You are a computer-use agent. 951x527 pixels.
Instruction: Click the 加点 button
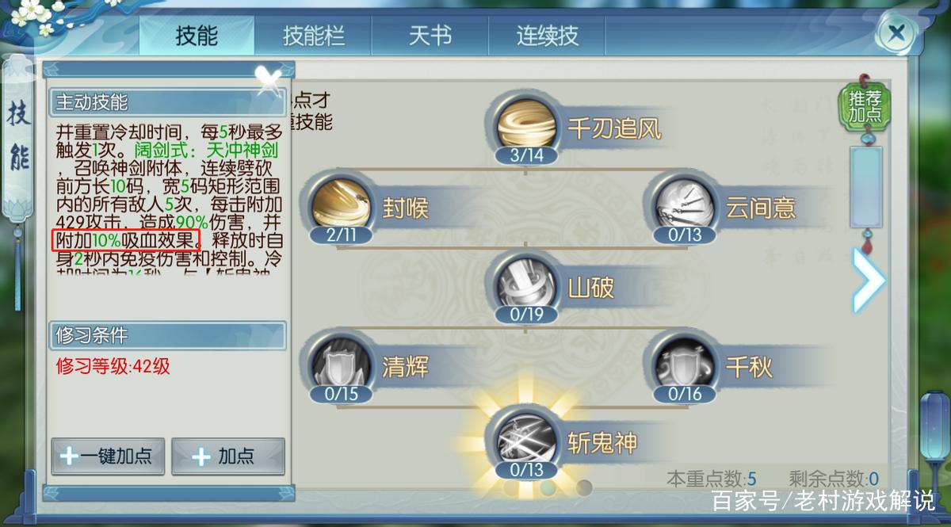(228, 456)
